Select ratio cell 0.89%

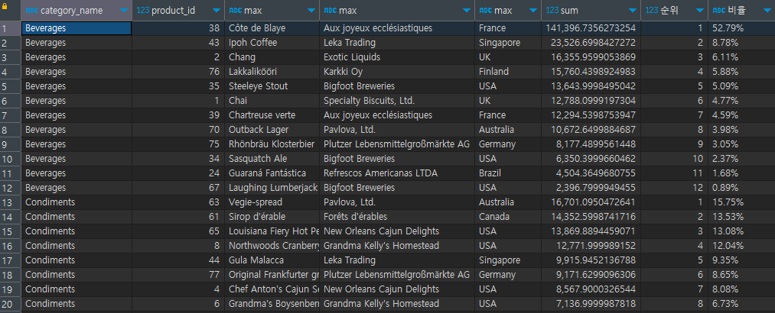click(741, 188)
